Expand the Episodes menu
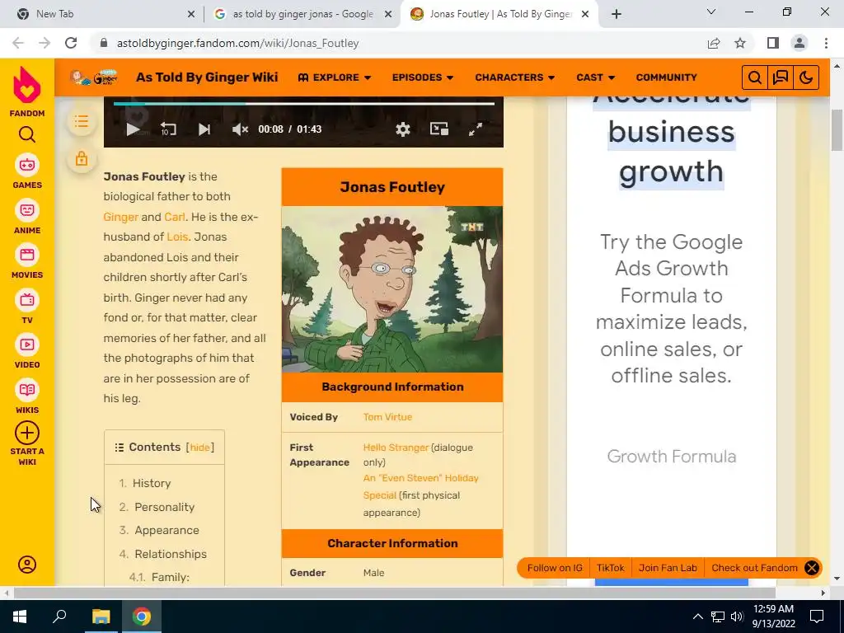844x633 pixels. point(423,77)
